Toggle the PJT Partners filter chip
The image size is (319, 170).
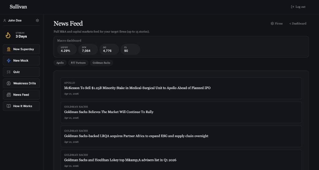click(x=78, y=63)
